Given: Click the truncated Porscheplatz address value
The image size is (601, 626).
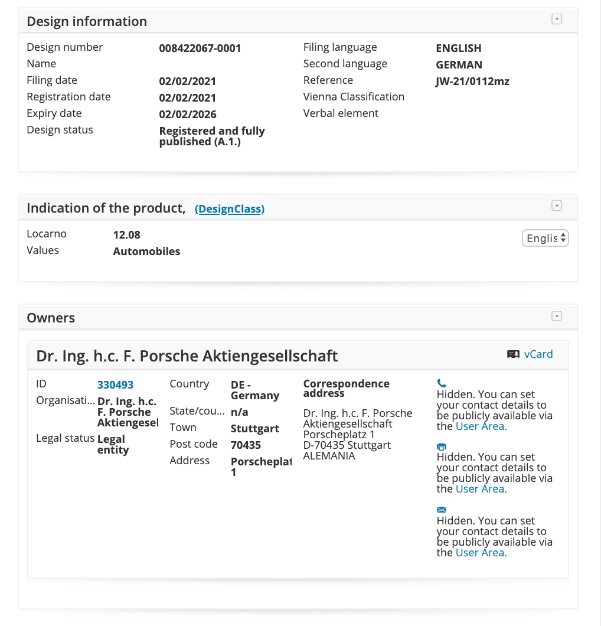Looking at the screenshot, I should tap(262, 467).
